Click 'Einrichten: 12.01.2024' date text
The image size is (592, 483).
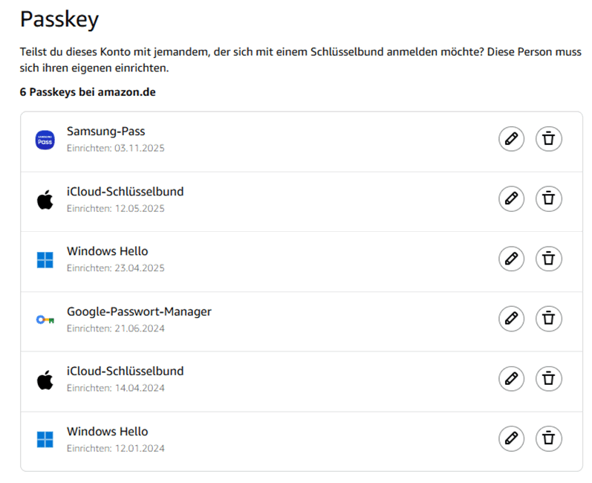point(116,449)
